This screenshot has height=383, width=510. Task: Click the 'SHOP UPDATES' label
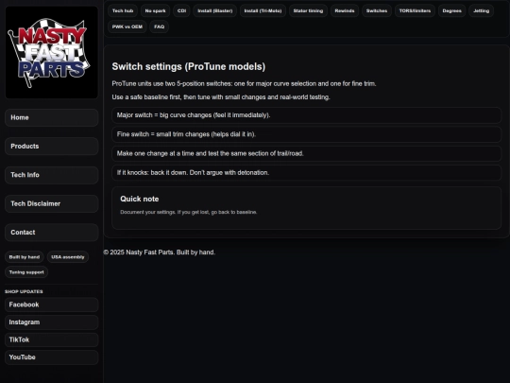click(24, 291)
